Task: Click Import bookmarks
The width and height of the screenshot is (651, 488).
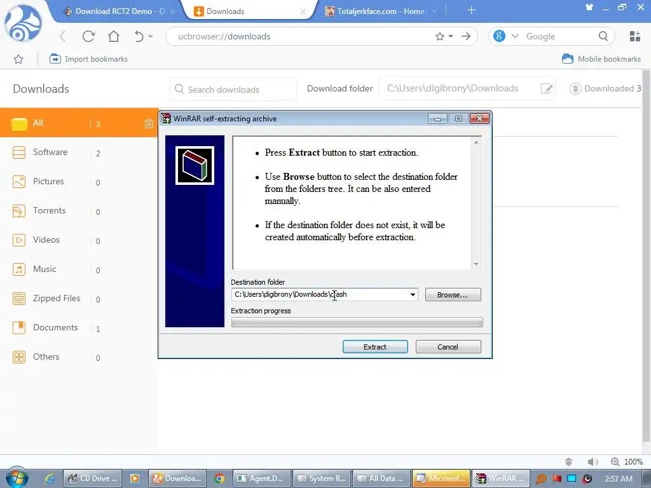Action: click(88, 59)
